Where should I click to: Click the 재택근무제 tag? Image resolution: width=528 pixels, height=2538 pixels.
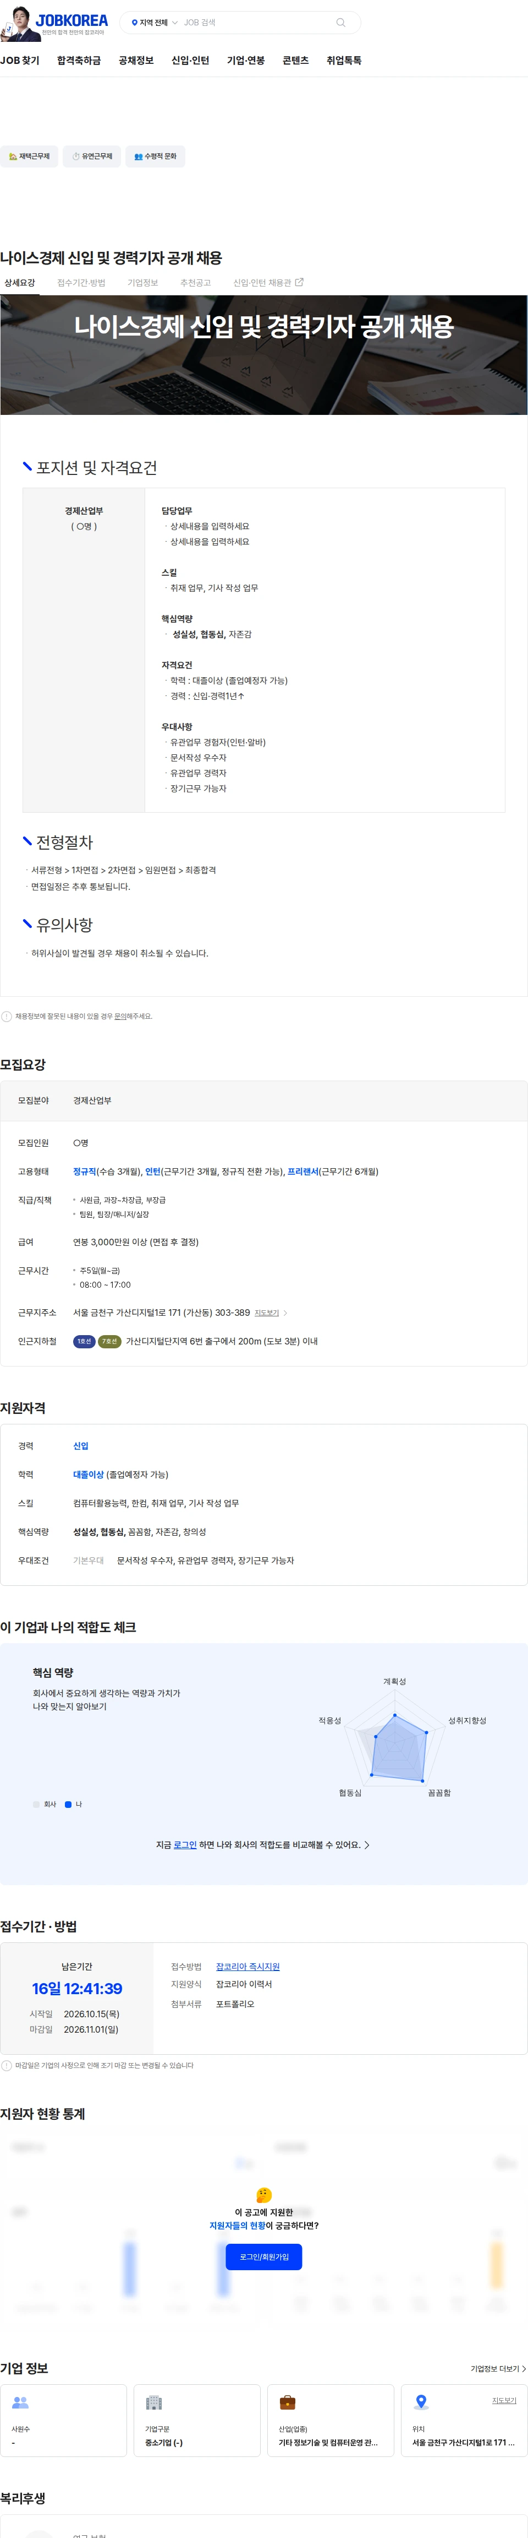pyautogui.click(x=29, y=156)
